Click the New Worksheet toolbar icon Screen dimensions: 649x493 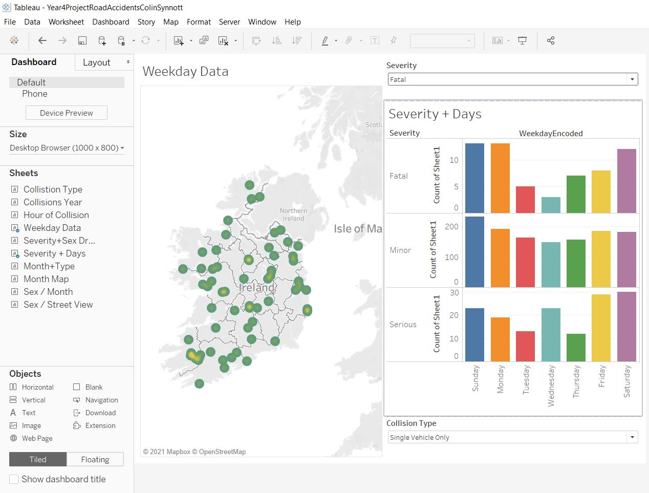click(179, 40)
